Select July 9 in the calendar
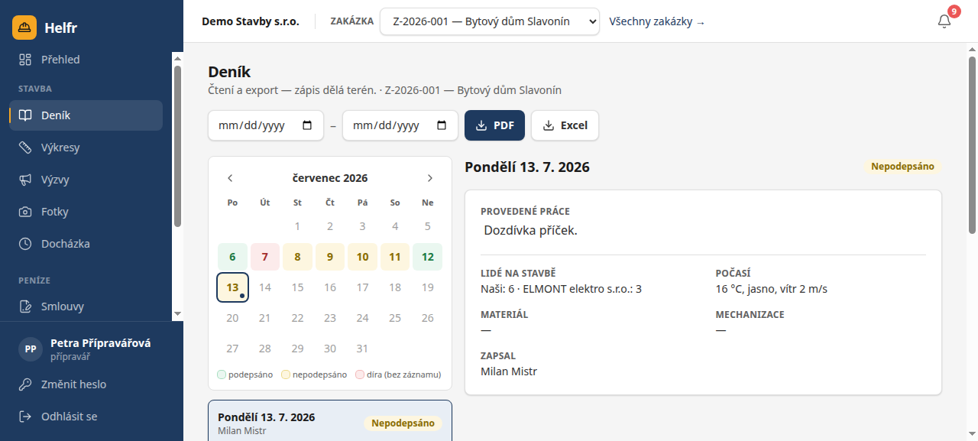 (x=330, y=257)
